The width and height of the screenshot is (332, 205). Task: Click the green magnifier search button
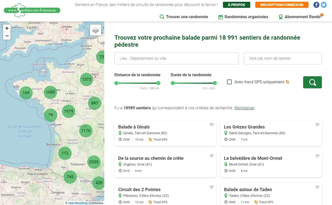click(312, 82)
